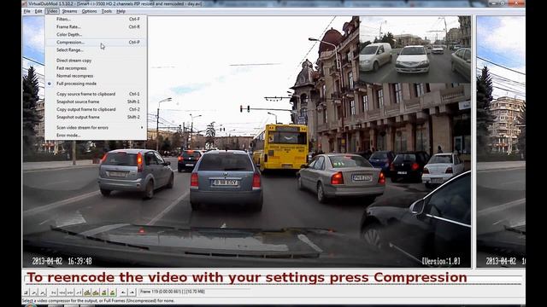Go to previous keyframe icon
This screenshot has width=547, height=307.
point(87,293)
